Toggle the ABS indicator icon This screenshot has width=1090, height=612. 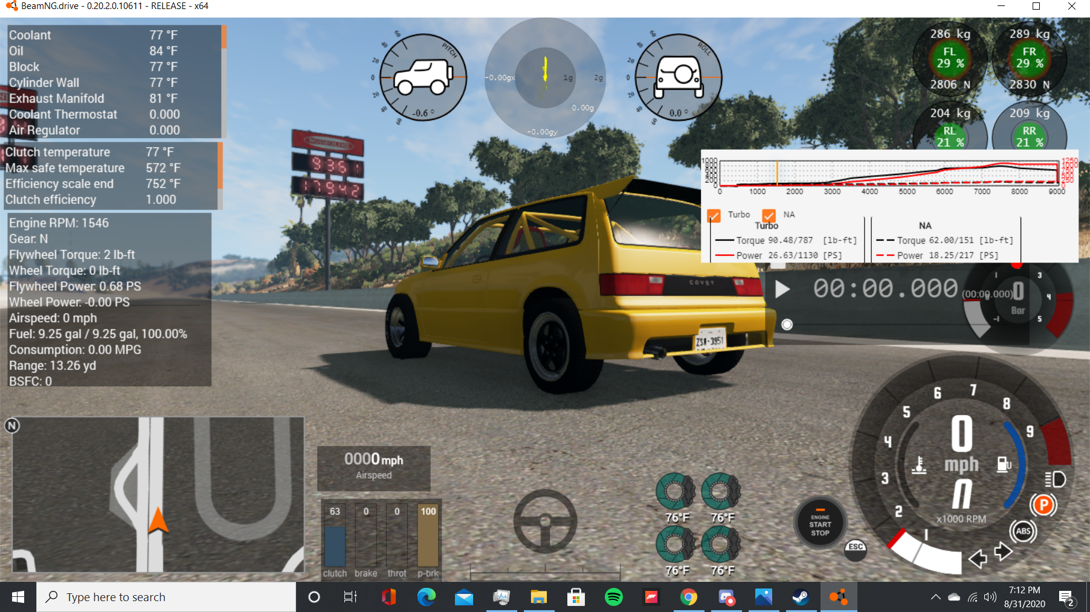1023,531
